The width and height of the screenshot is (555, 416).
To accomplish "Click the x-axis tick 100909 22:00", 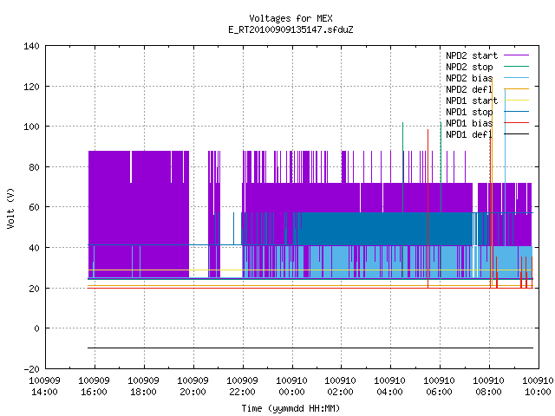I will pos(242,387).
